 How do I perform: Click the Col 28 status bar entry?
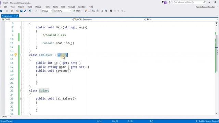coord(115,121)
